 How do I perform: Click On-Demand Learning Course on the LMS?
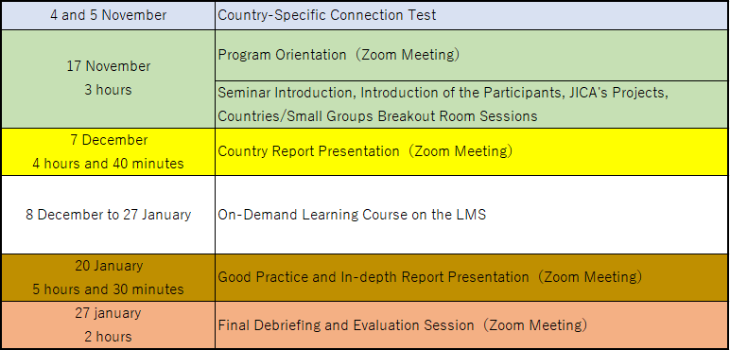pos(352,215)
